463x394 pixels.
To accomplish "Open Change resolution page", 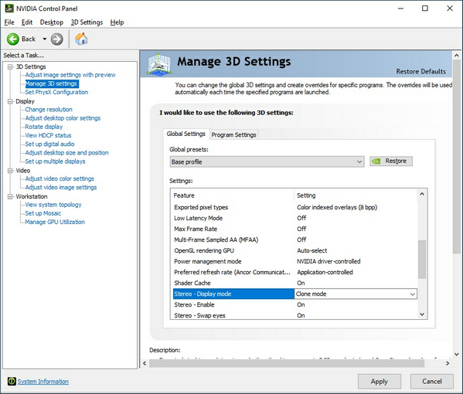I will [49, 110].
